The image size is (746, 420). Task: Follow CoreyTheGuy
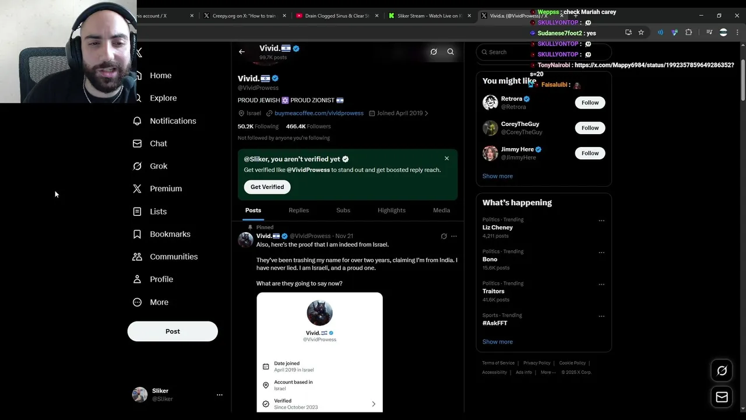[x=590, y=128]
